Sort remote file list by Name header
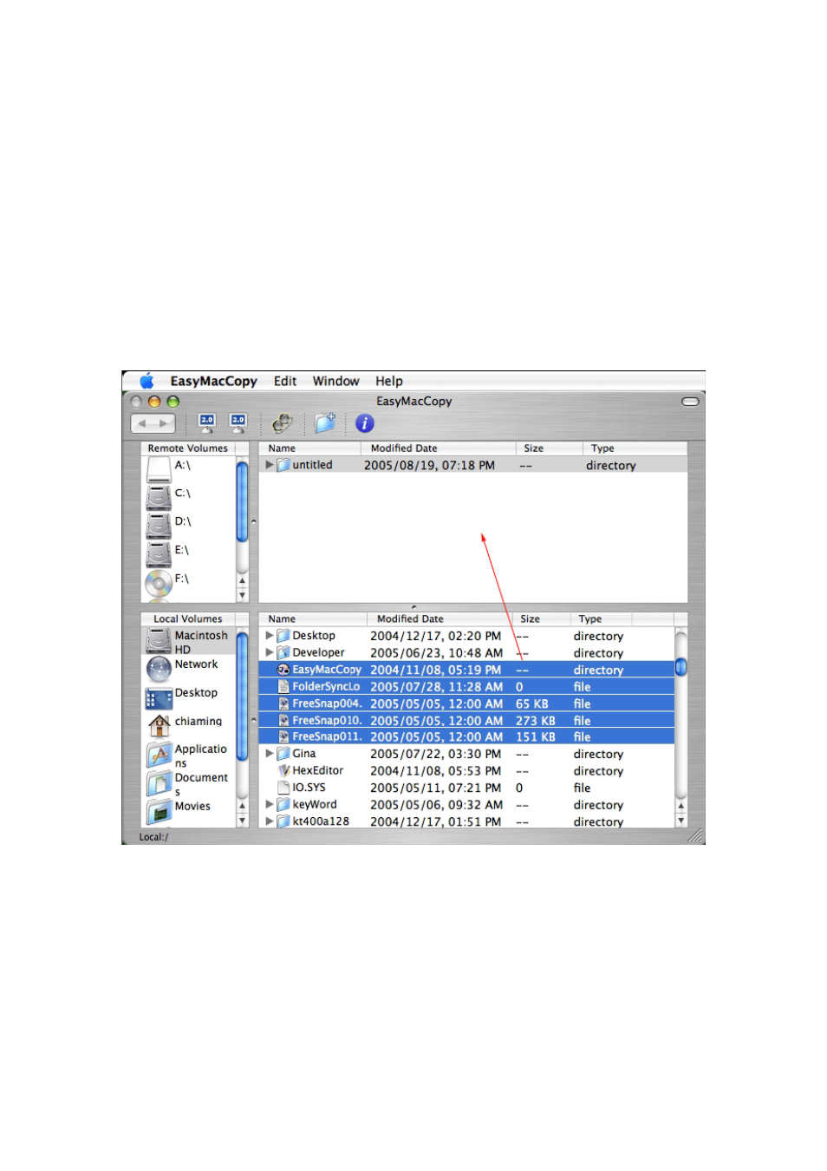This screenshot has height=1171, width=827. (x=309, y=448)
